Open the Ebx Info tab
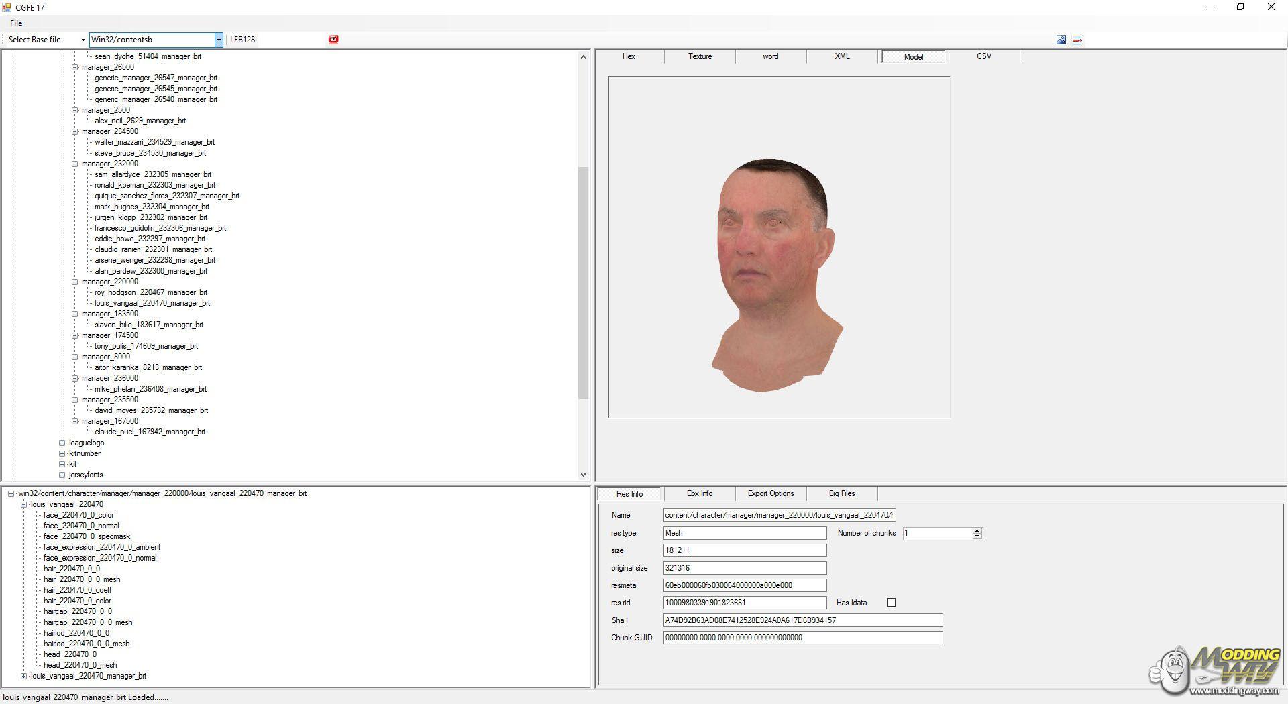Viewport: 1288px width, 704px height. [x=699, y=493]
